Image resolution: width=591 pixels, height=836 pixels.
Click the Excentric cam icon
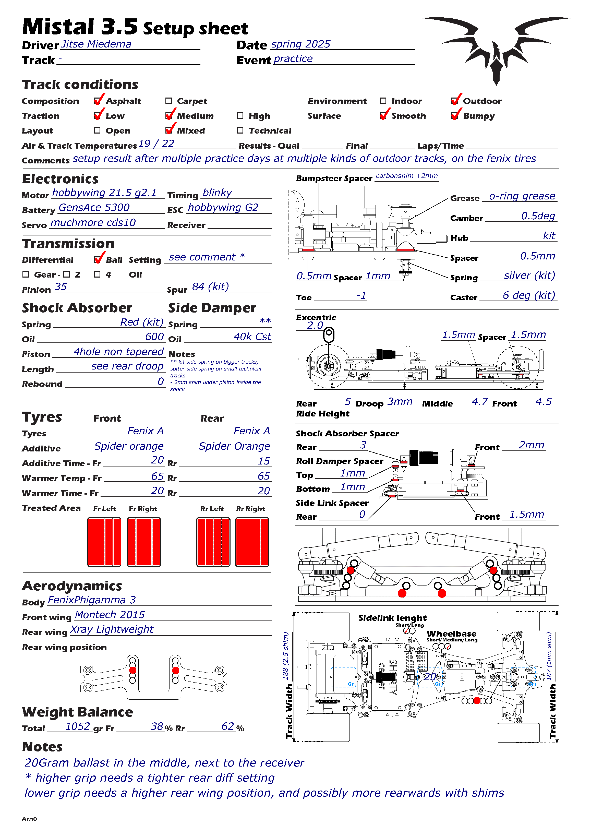(x=329, y=335)
